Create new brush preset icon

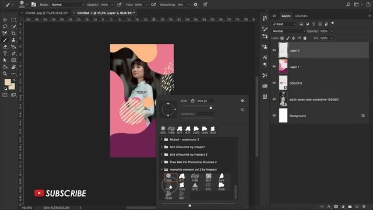242,110
